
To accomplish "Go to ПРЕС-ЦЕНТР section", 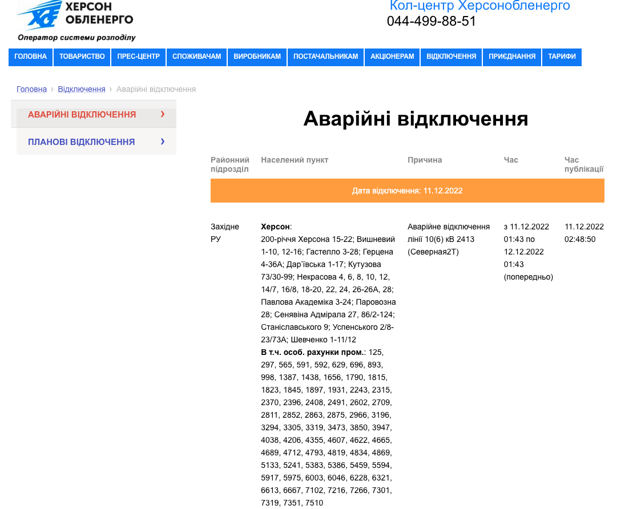I will tap(139, 57).
